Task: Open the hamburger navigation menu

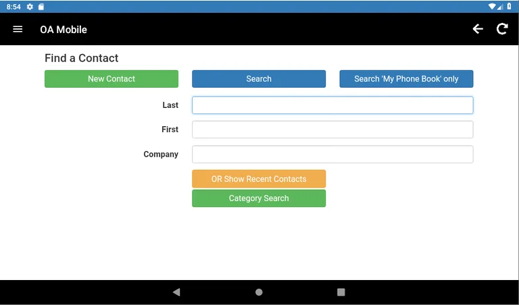Action: tap(18, 30)
